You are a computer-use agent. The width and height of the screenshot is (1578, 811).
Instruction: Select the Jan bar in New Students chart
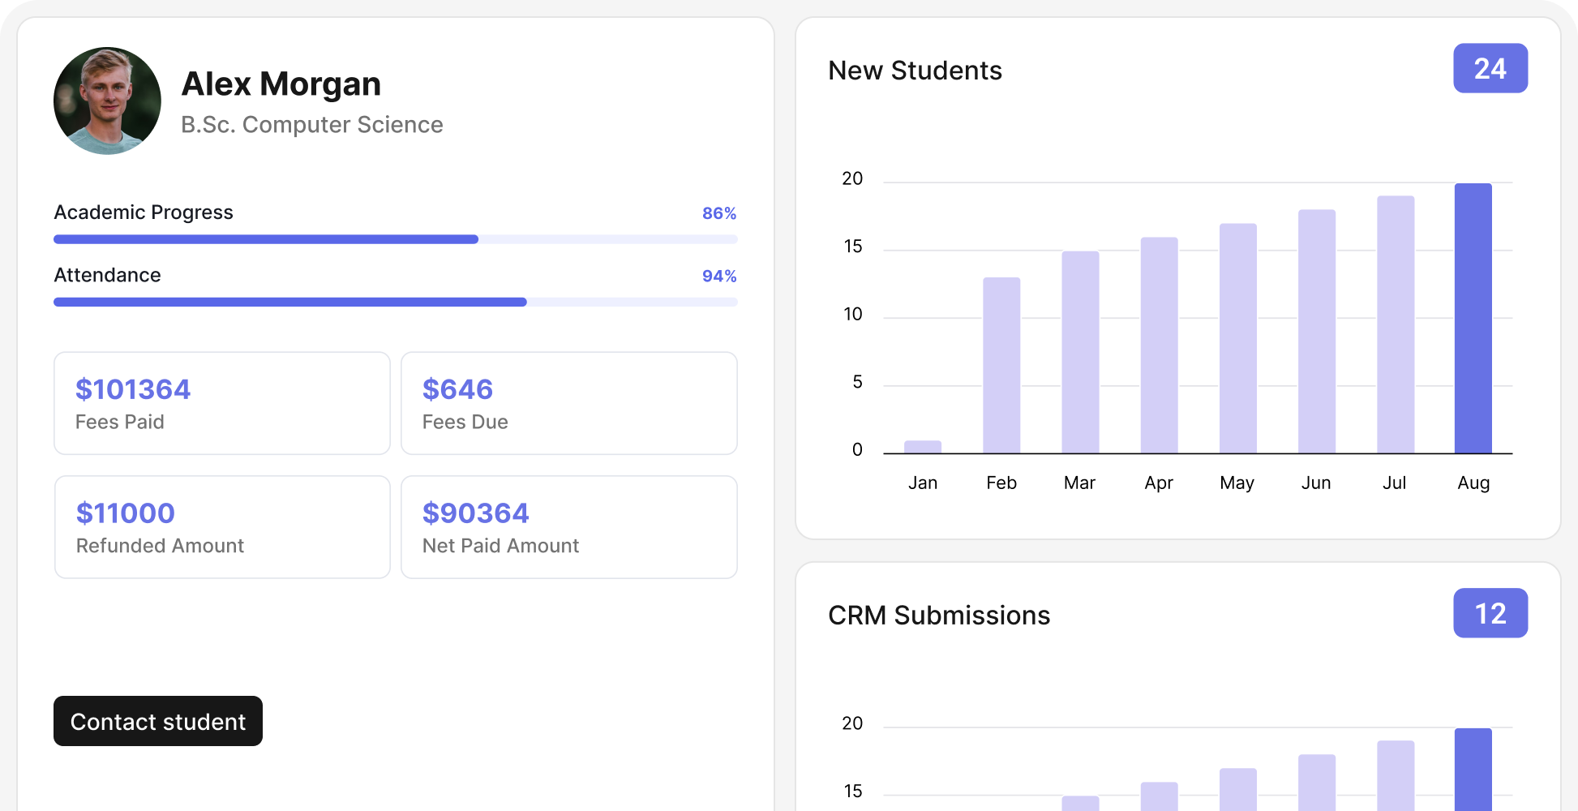923,447
